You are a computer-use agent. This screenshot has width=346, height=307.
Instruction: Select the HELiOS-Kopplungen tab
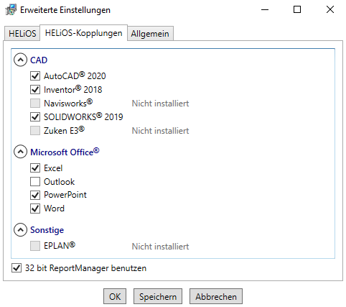tap(83, 33)
